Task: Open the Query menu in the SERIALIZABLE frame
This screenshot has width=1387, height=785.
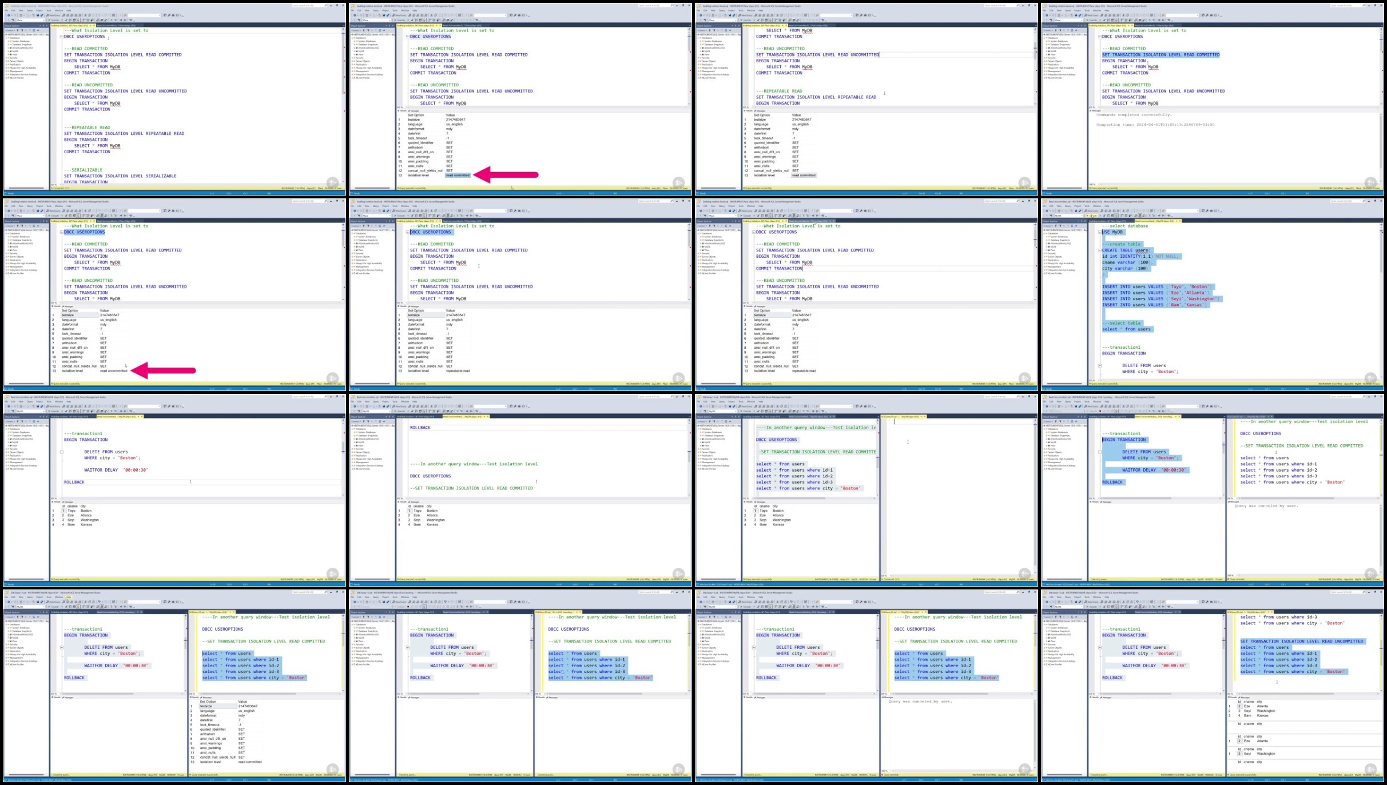Action: (30, 10)
